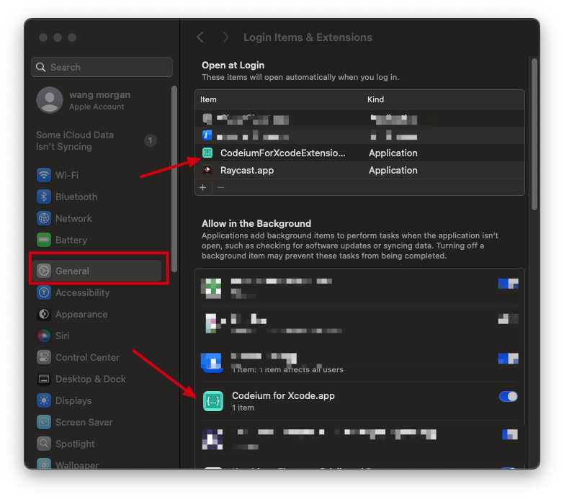Select the CodeiumForXcodeExtensio... row name
This screenshot has width=564, height=499.
[x=282, y=153]
